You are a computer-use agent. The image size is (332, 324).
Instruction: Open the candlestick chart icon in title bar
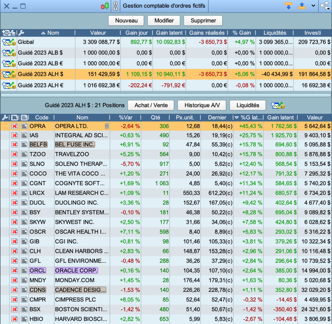pos(105,6)
